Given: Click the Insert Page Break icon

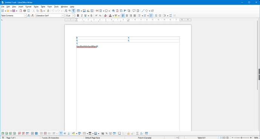Looking at the screenshot, I should 97,11.
